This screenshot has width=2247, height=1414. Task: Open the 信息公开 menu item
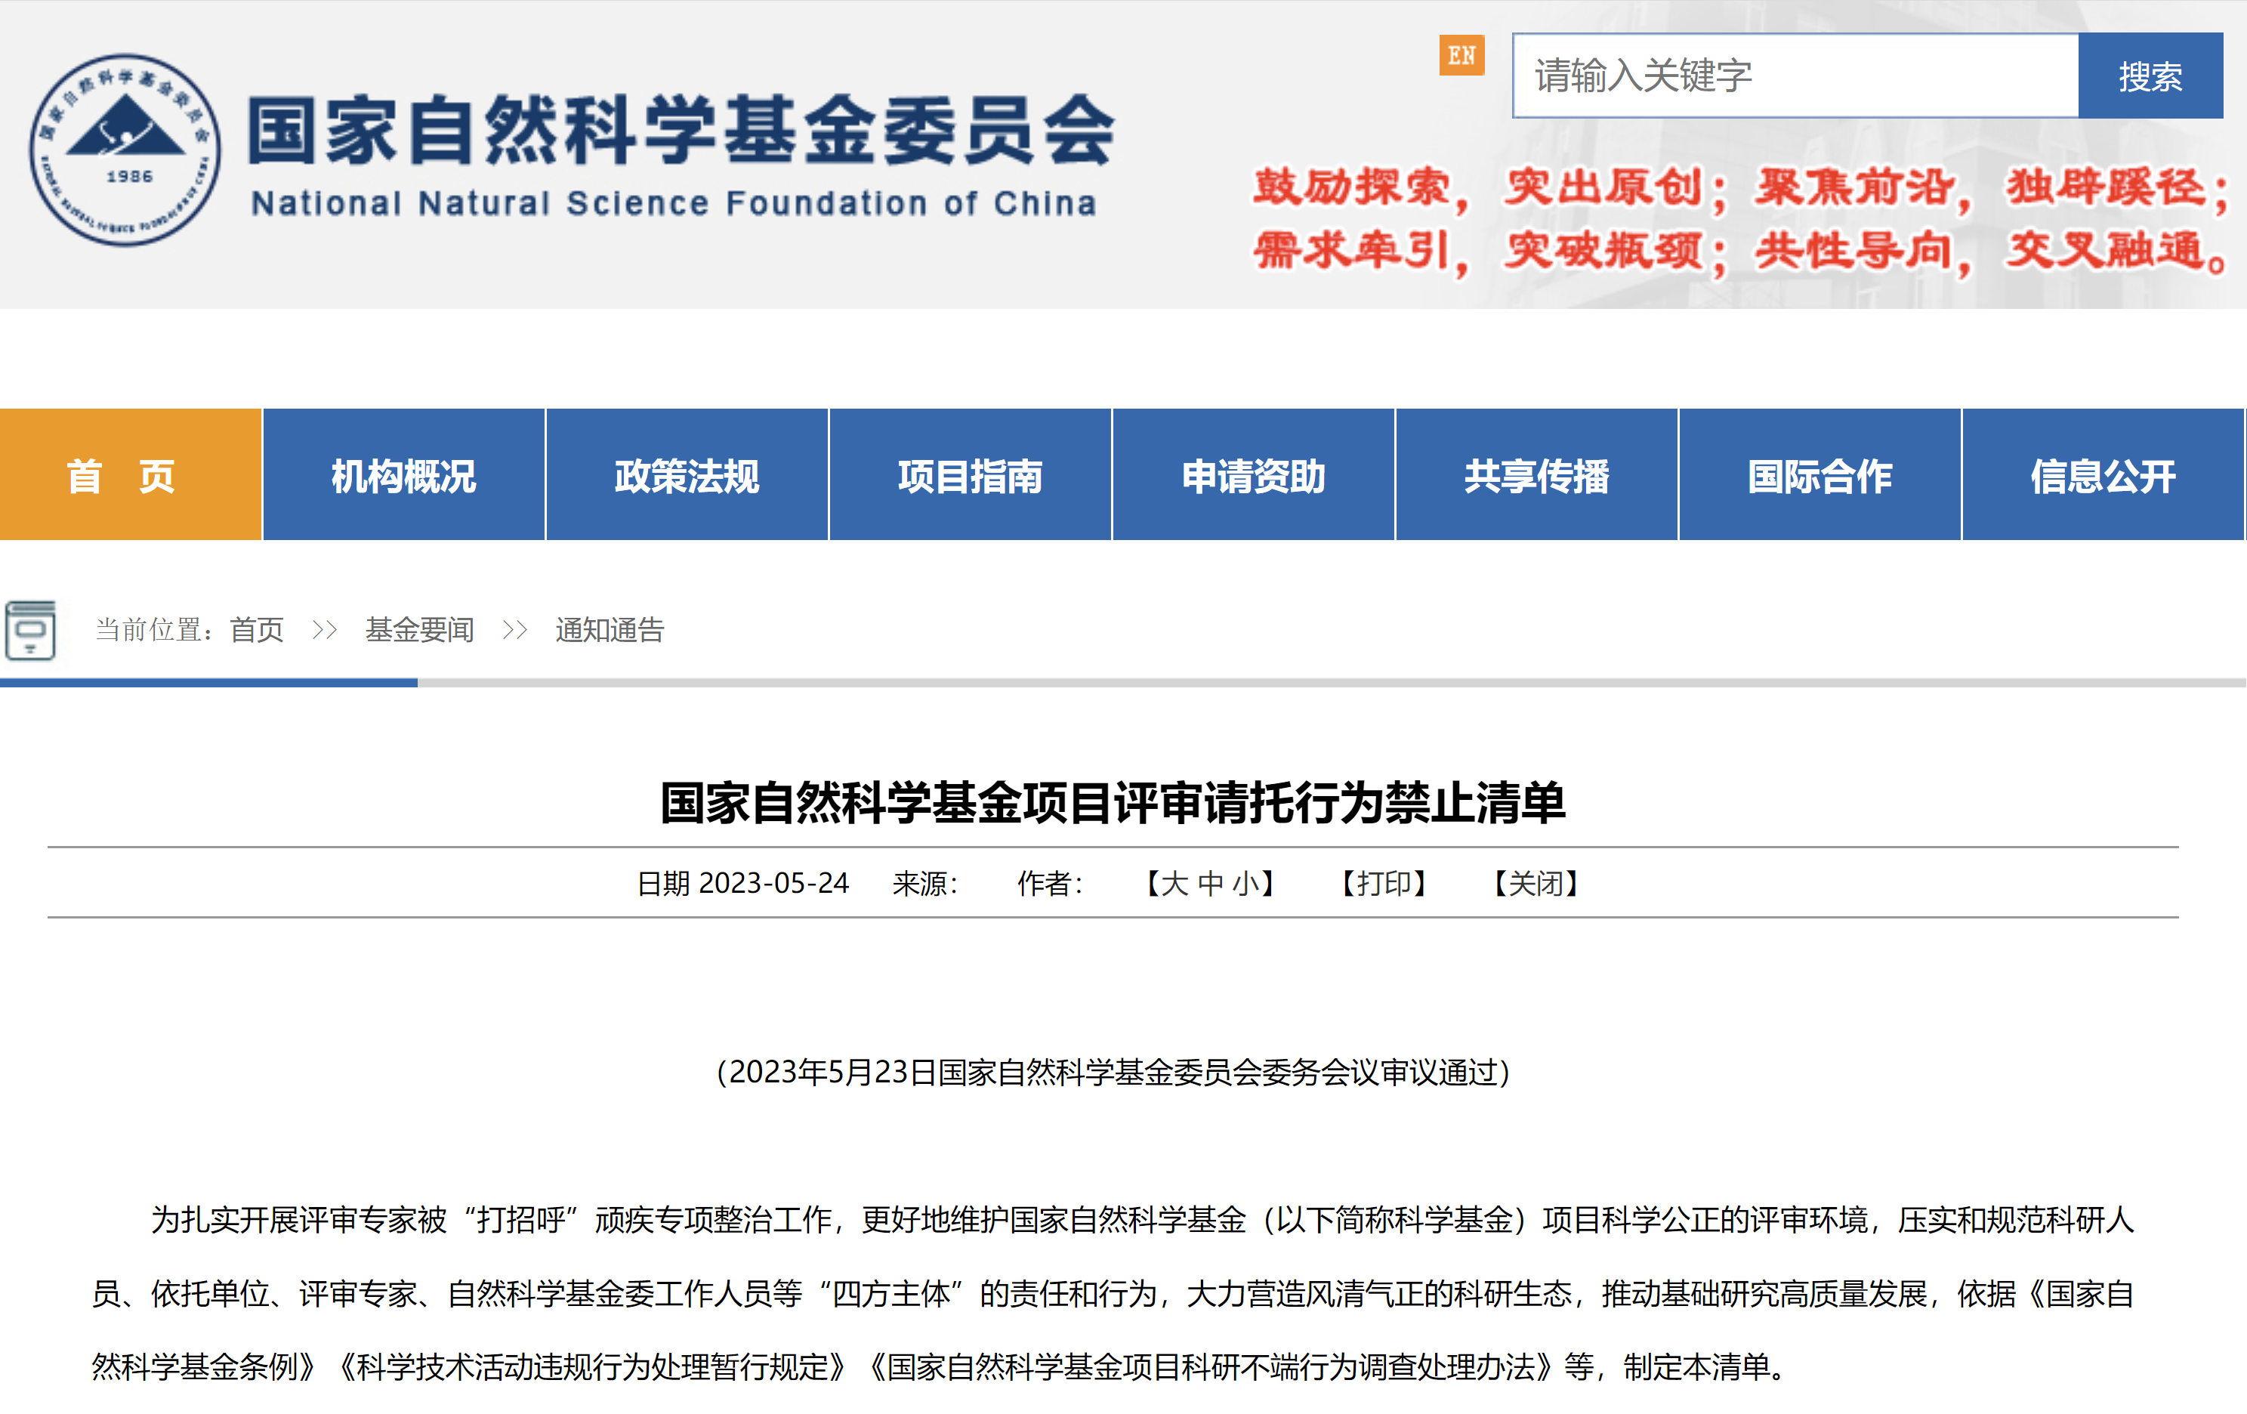click(x=2103, y=475)
